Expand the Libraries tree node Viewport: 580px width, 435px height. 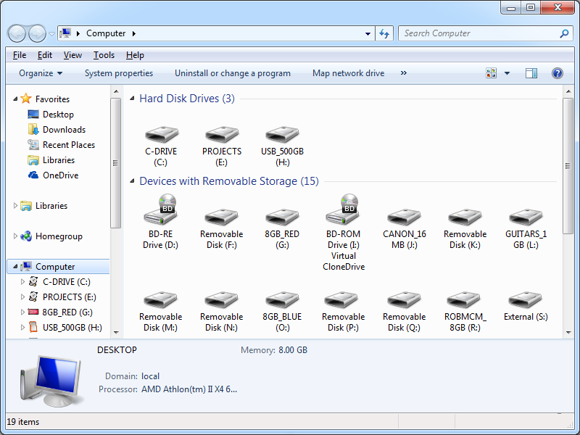[x=16, y=206]
